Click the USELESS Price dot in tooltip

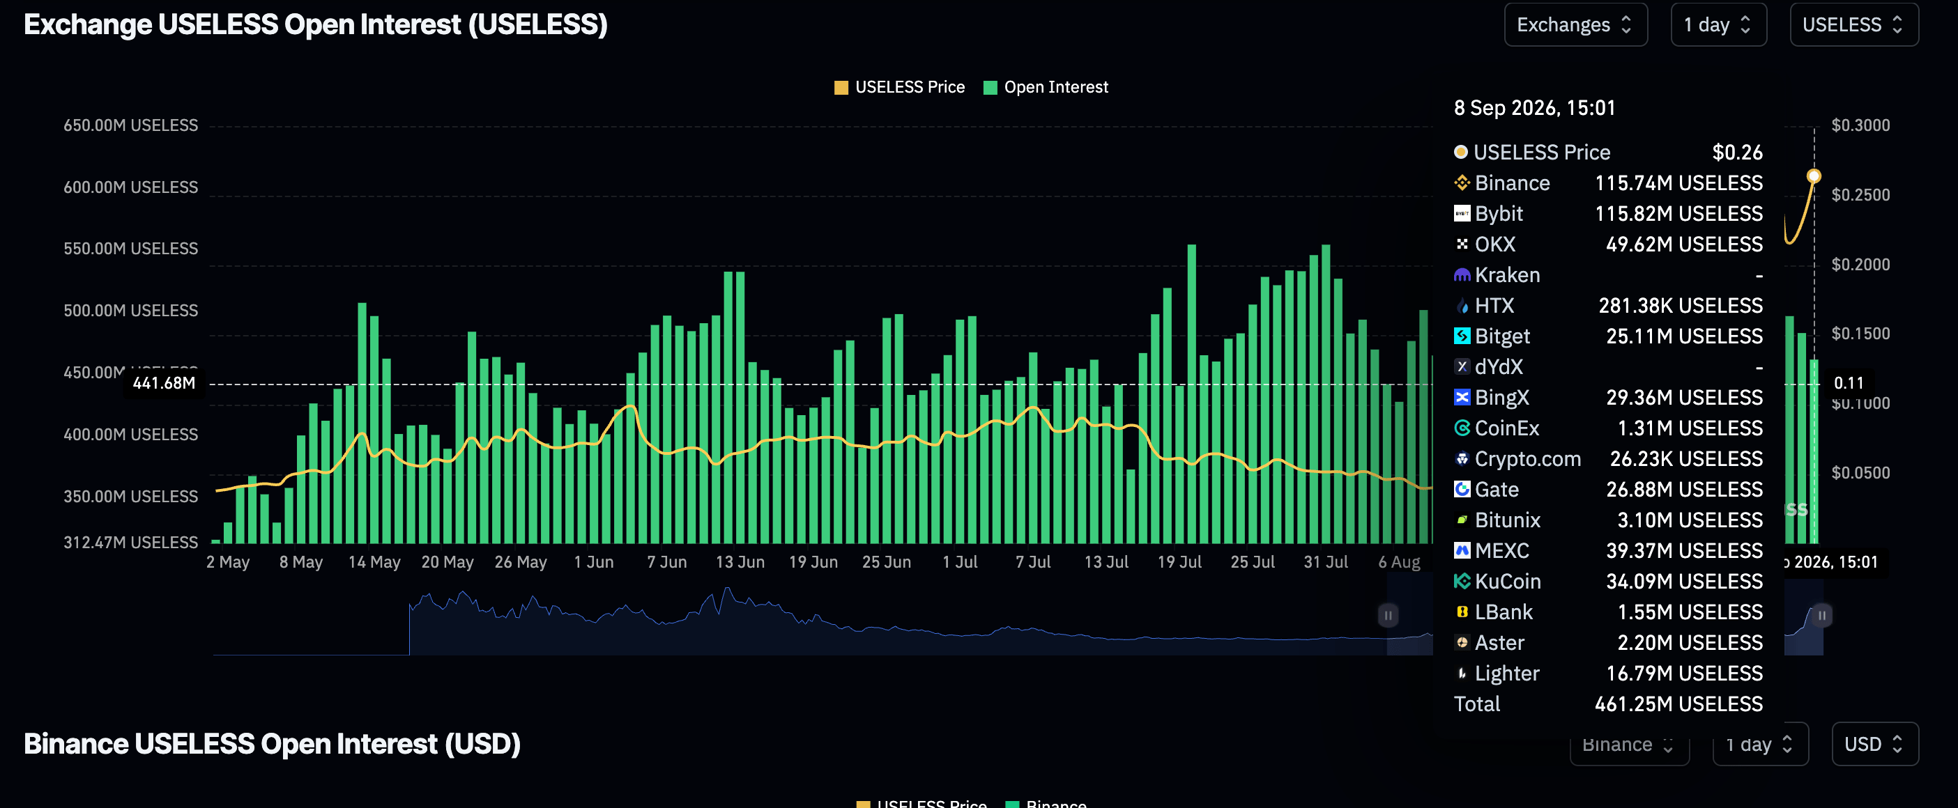point(1460,152)
